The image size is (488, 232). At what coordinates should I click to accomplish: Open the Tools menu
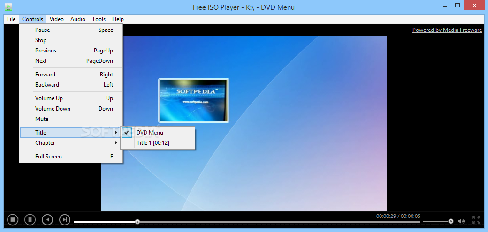pos(99,19)
